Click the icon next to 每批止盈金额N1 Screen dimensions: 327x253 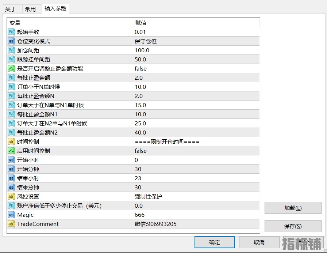coord(11,114)
